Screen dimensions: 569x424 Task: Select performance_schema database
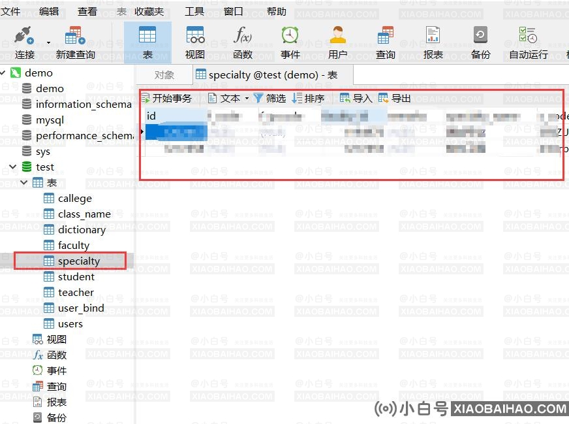(85, 135)
